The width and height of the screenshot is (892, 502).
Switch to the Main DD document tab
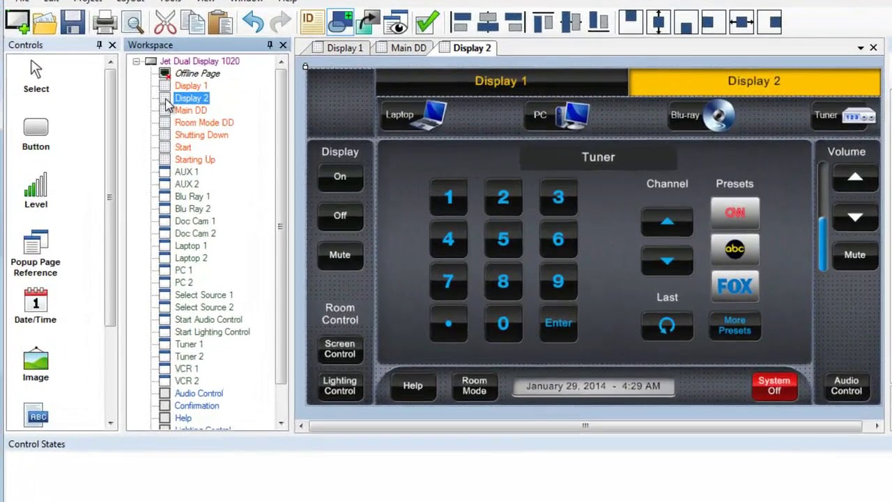401,48
